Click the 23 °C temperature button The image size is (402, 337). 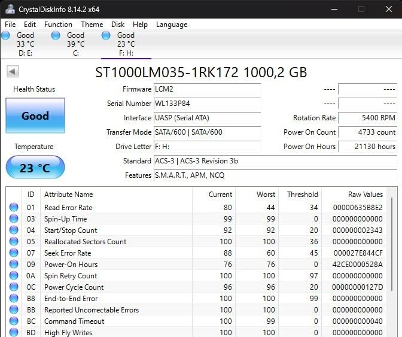point(35,168)
